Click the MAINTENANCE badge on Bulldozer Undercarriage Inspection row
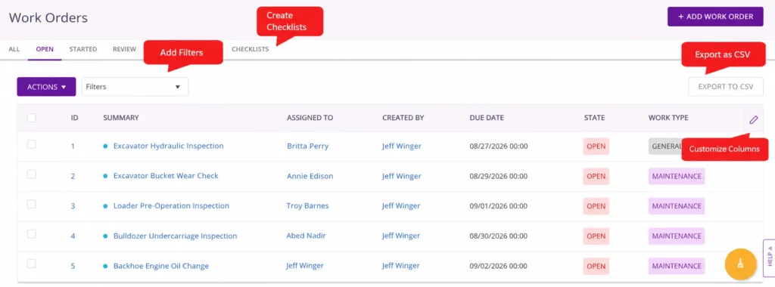This screenshot has width=775, height=287. (677, 236)
